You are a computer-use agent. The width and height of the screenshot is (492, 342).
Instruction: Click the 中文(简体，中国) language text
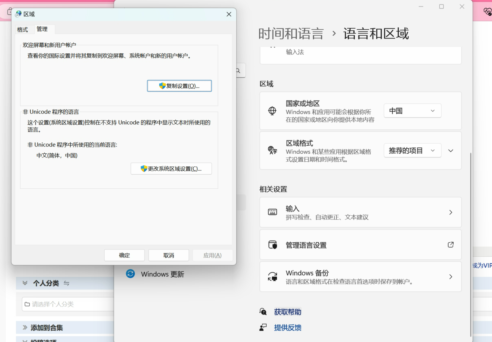pyautogui.click(x=57, y=155)
